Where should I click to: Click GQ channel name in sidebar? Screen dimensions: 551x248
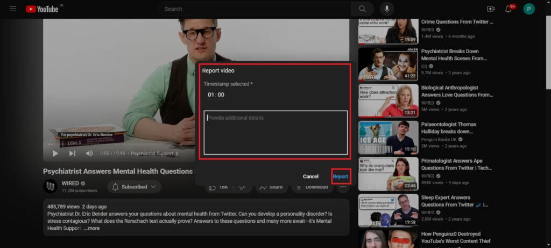point(425,66)
